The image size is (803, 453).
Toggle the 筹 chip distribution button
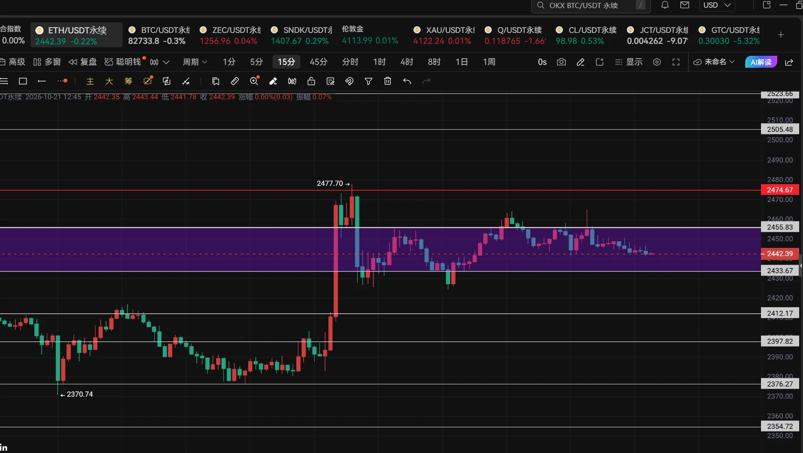point(128,81)
